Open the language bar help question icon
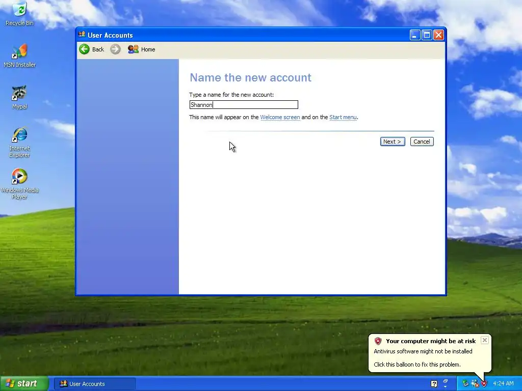Screen dimensions: 522x391 coord(434,384)
